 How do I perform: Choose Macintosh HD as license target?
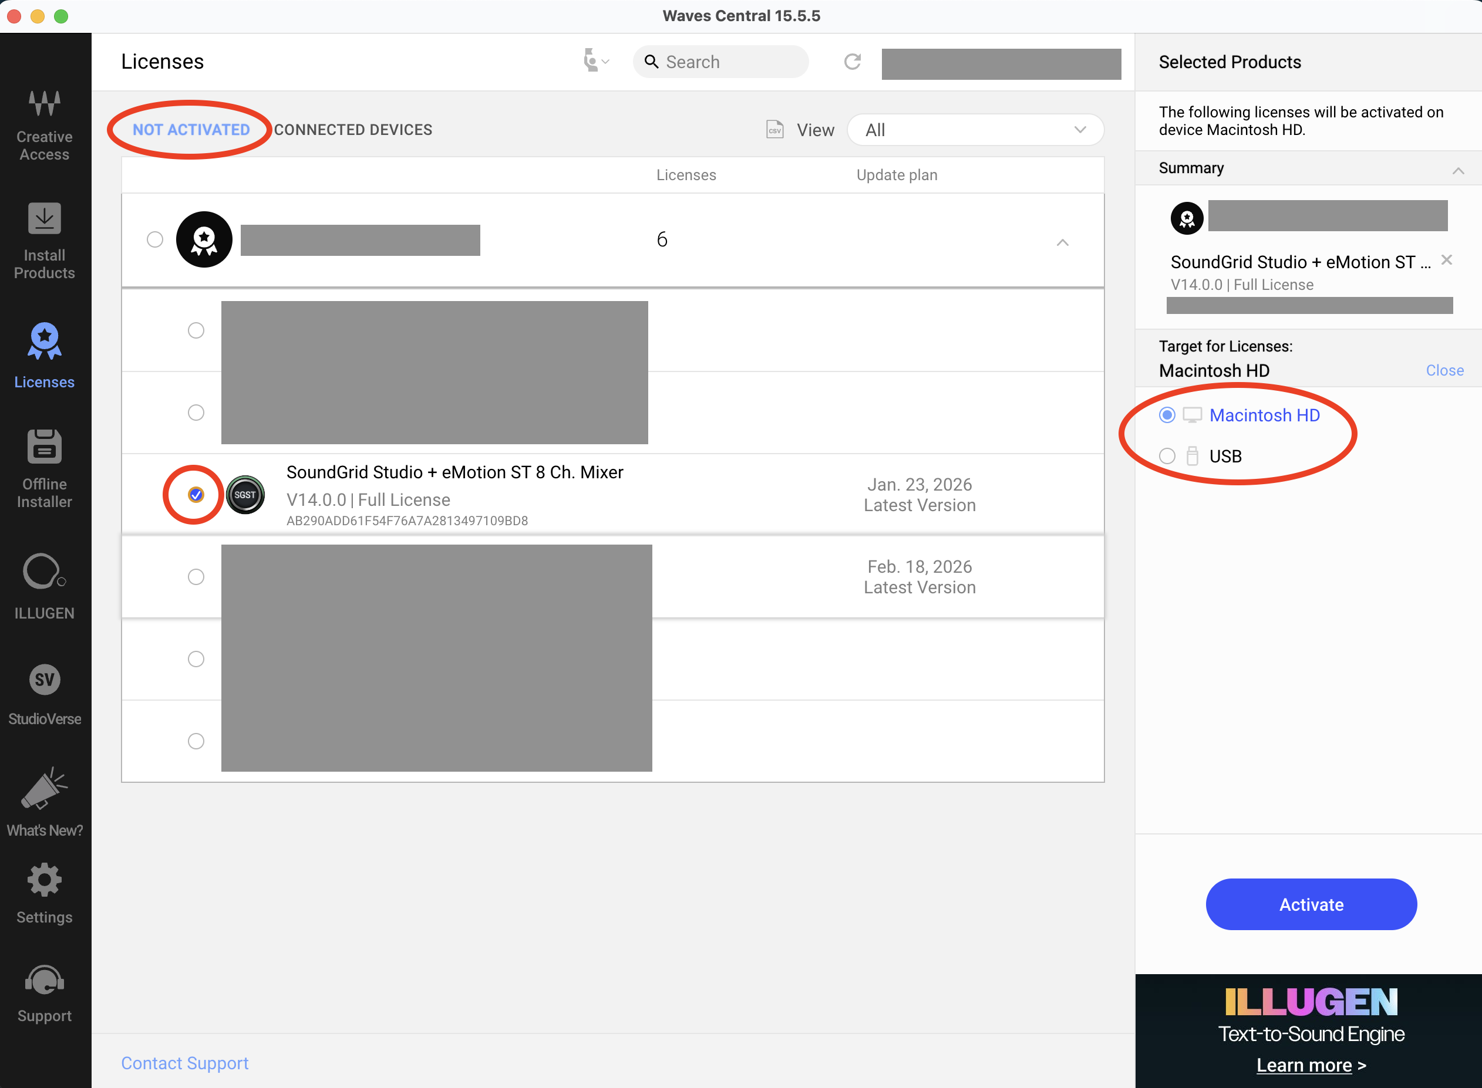click(x=1167, y=415)
